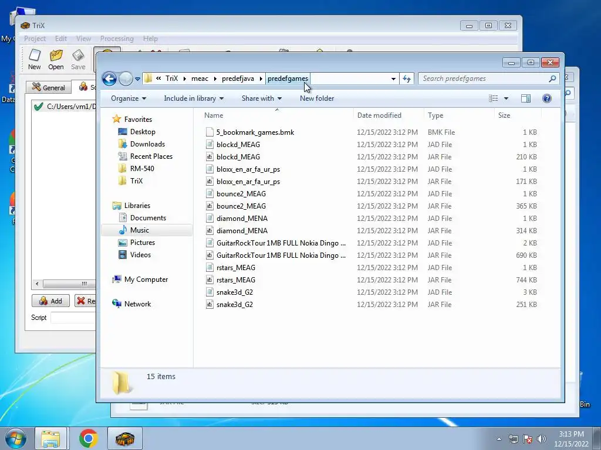Viewport: 601px width, 450px height.
Task: Toggle the preview pane icon
Action: click(x=526, y=98)
